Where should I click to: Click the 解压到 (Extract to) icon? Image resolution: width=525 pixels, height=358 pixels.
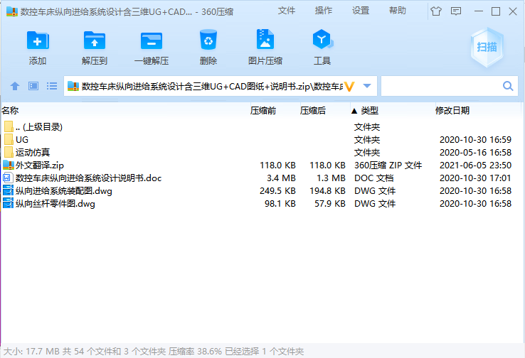point(95,40)
